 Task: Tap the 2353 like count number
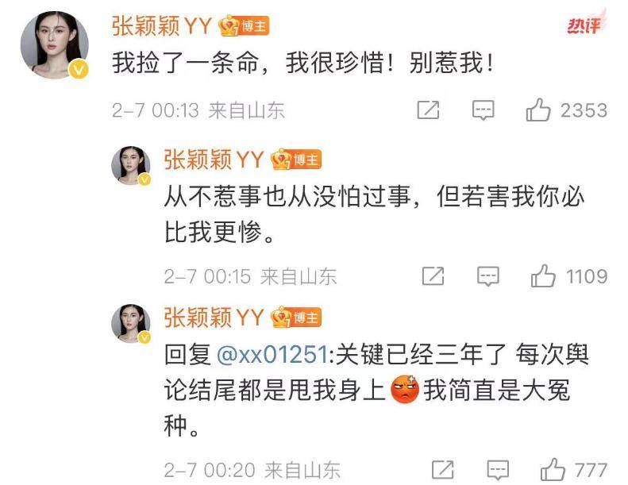pyautogui.click(x=584, y=110)
